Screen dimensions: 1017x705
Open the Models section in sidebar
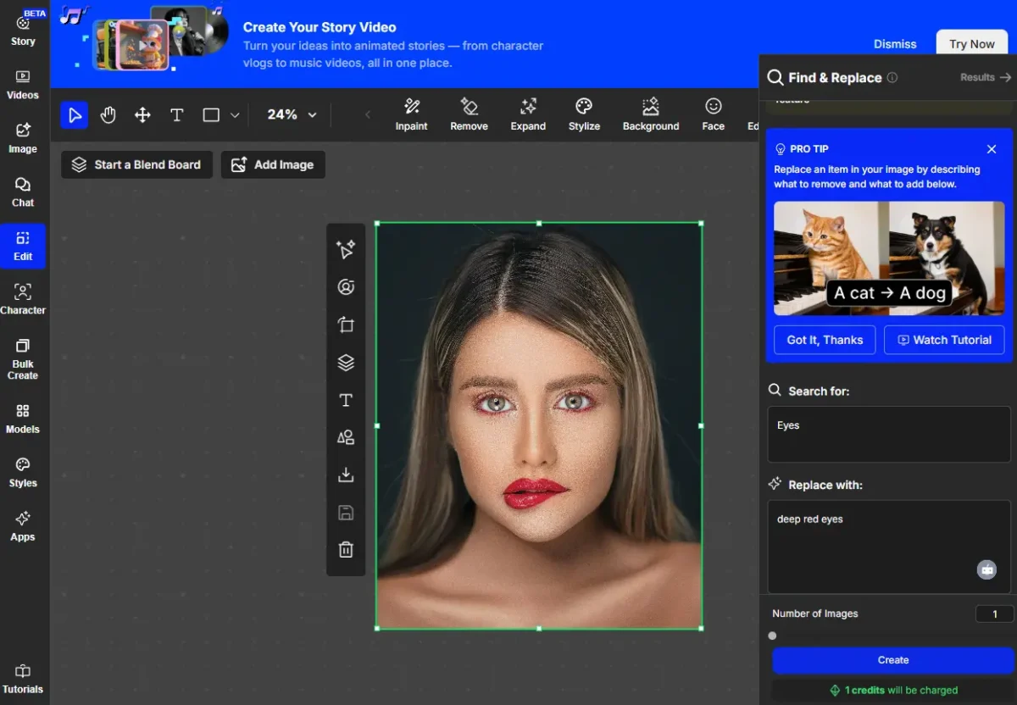(x=23, y=419)
